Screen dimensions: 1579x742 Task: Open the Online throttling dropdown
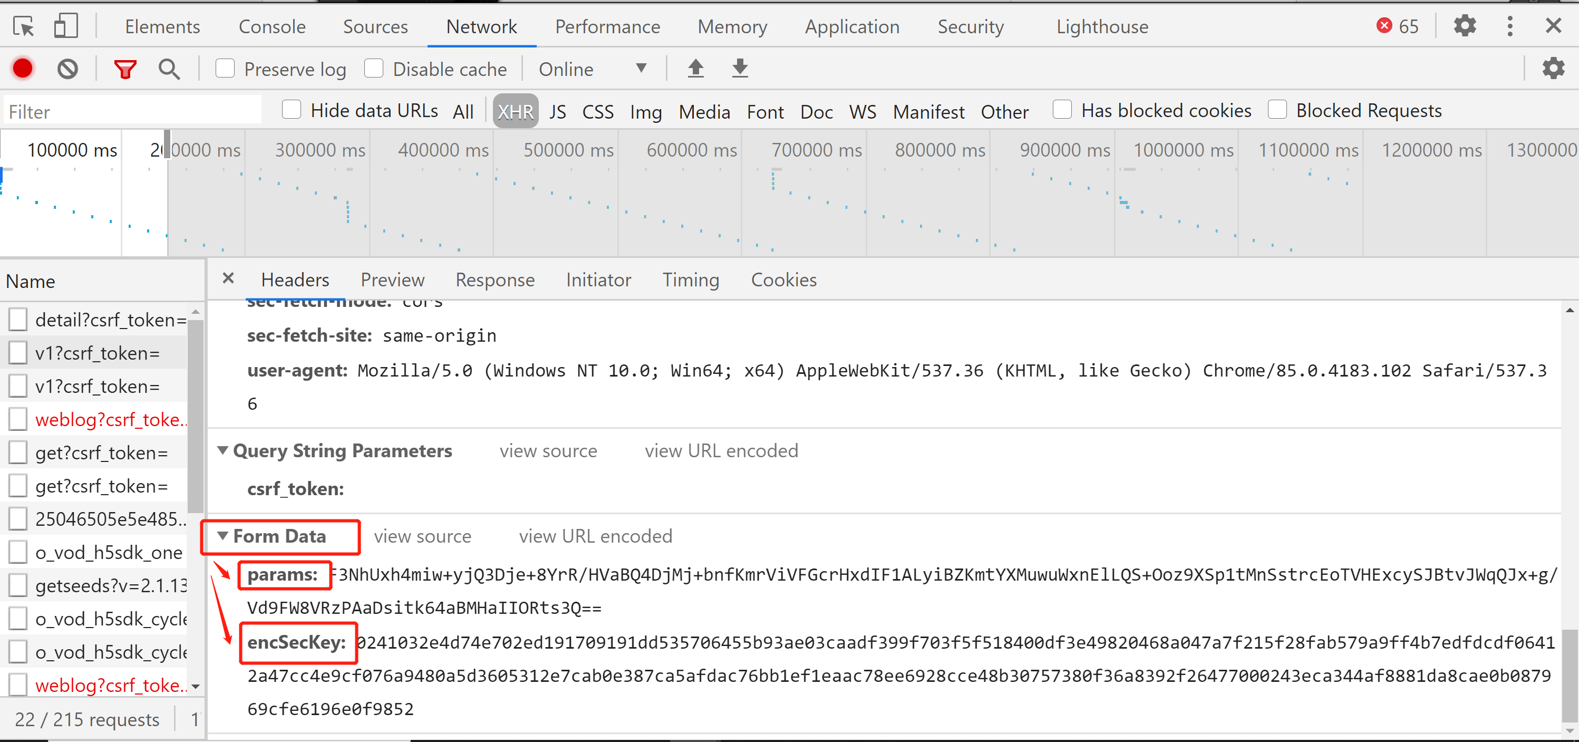pyautogui.click(x=592, y=69)
